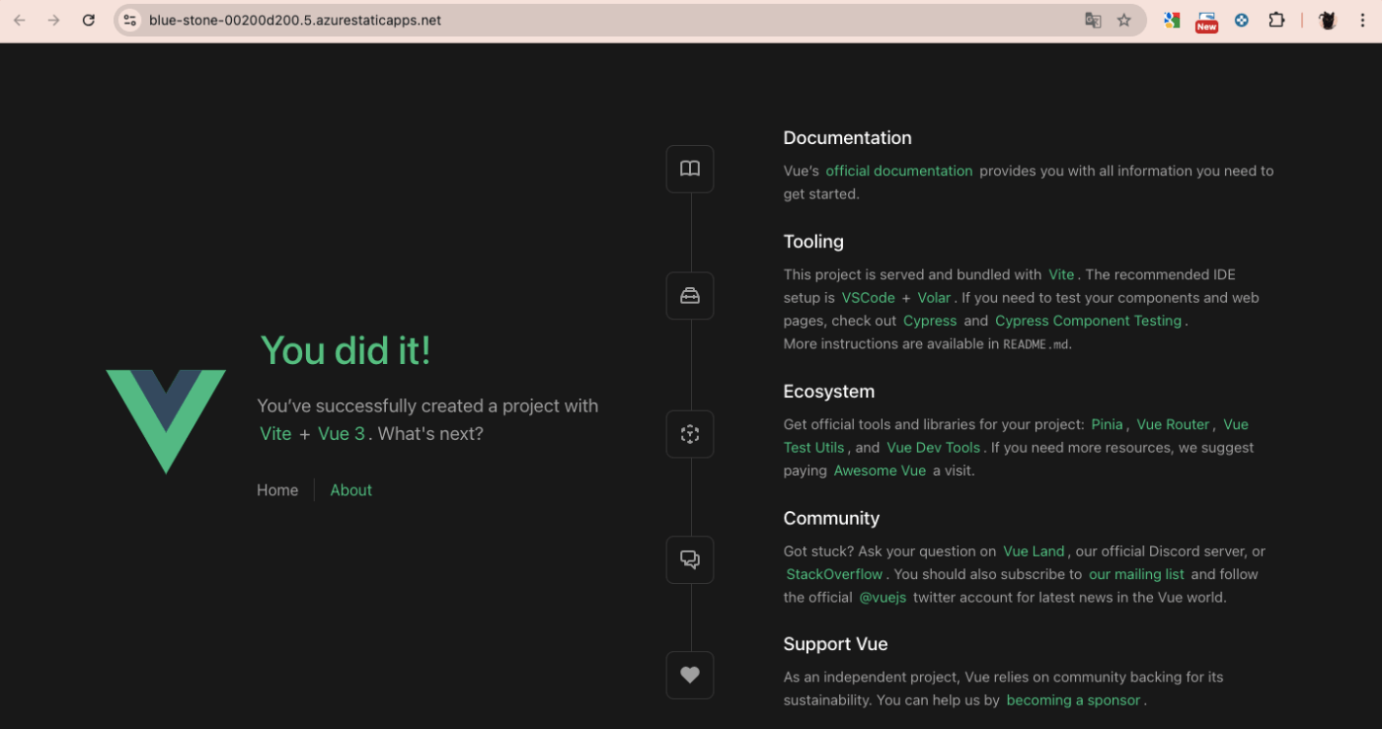Switch to the About nav tab
This screenshot has height=729, width=1382.
pos(351,490)
